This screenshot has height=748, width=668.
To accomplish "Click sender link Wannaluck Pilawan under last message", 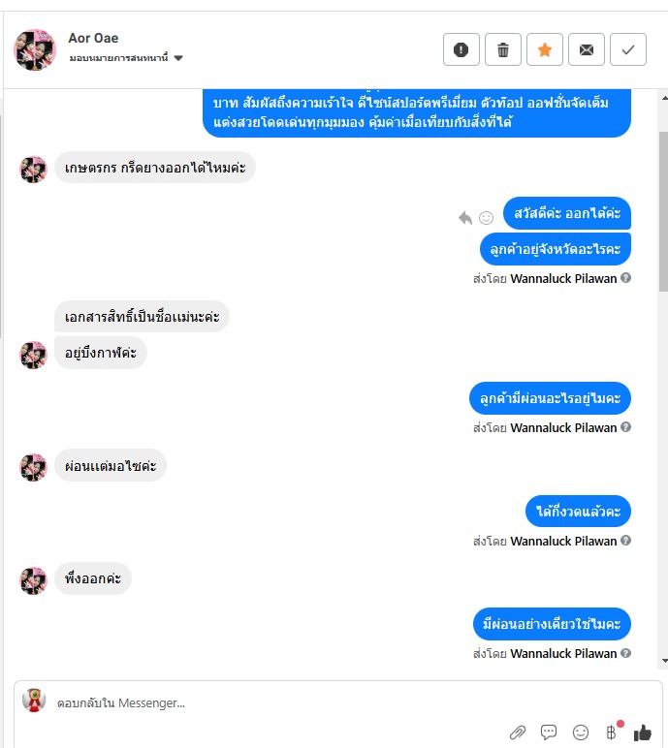I will click(563, 653).
